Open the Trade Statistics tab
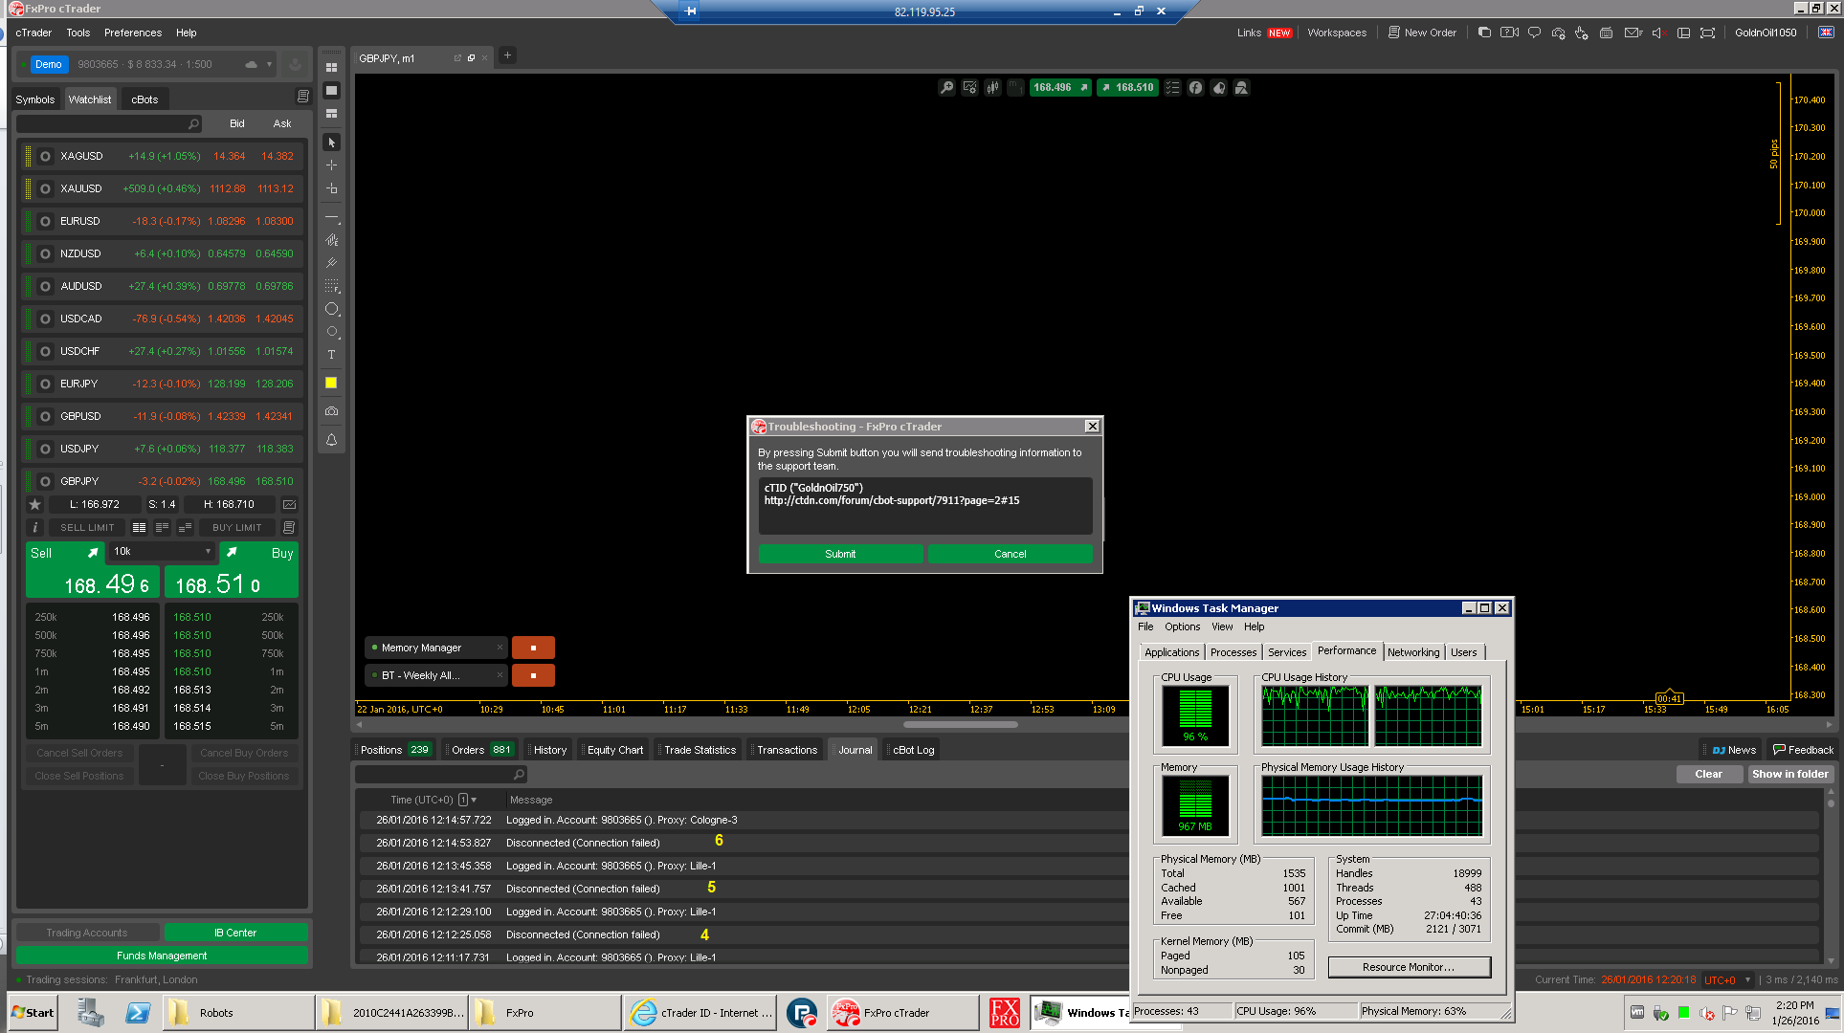This screenshot has height=1033, width=1844. [x=700, y=750]
